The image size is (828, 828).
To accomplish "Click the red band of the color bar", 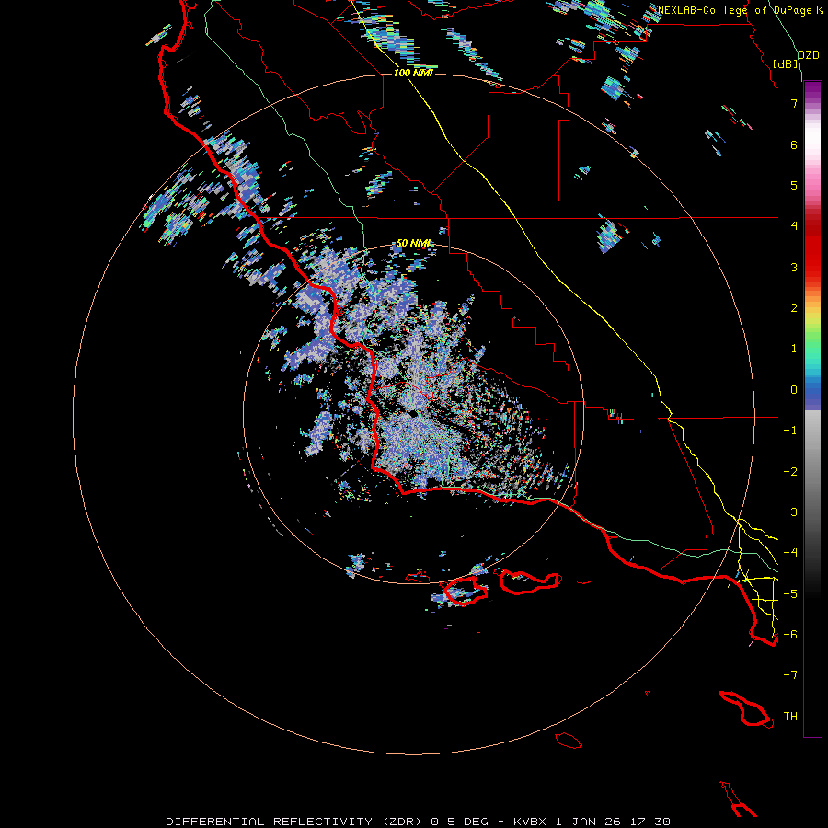I will point(812,248).
